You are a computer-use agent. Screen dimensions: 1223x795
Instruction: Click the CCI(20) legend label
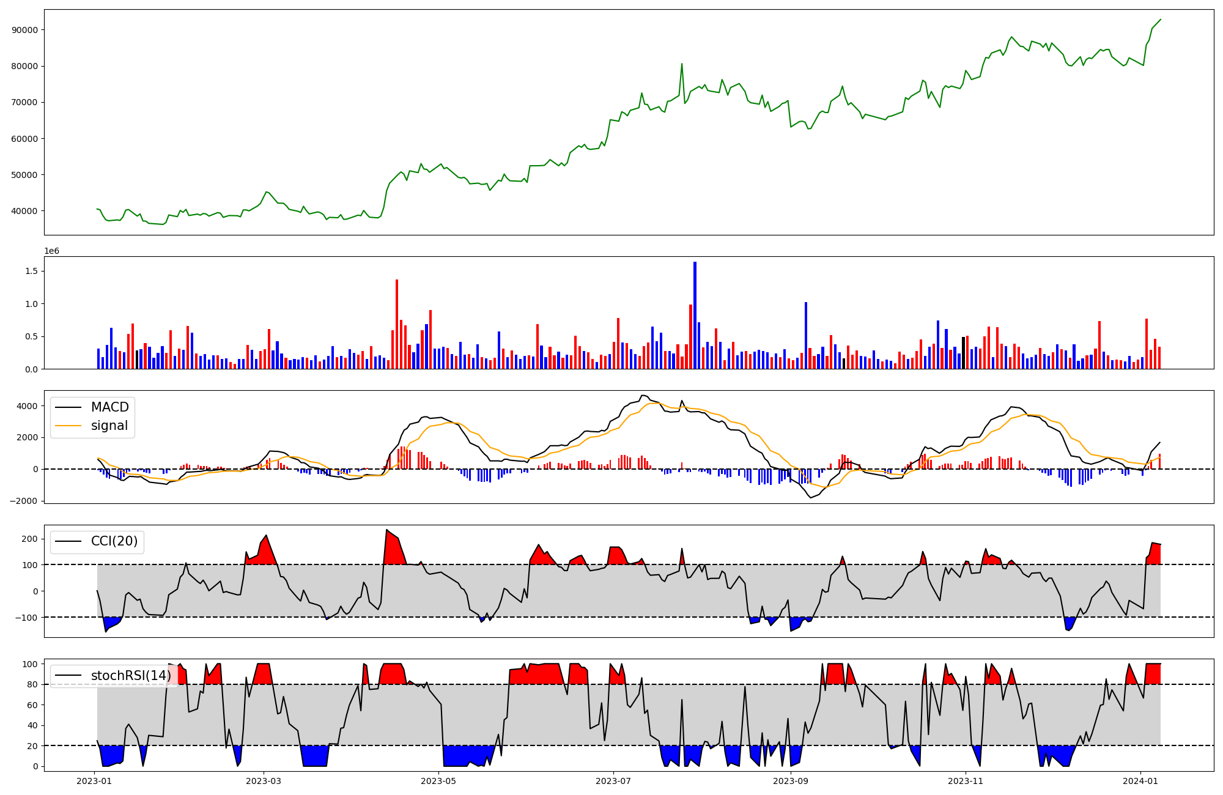[114, 541]
